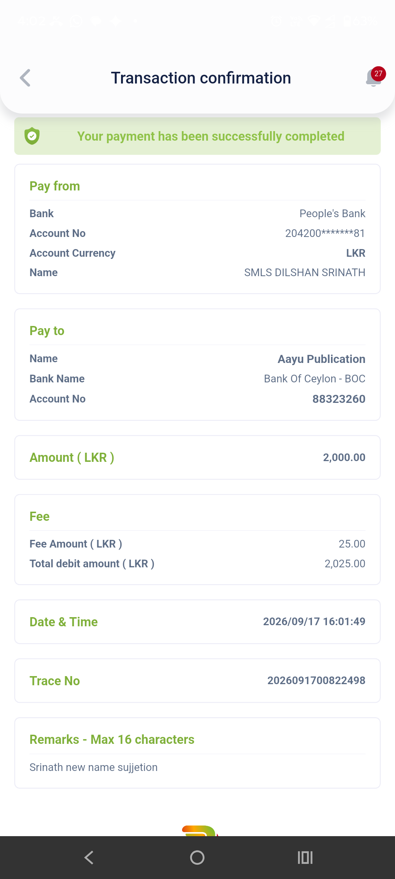The width and height of the screenshot is (395, 879).
Task: Select the Trace No value 2026091700822498
Action: [316, 680]
